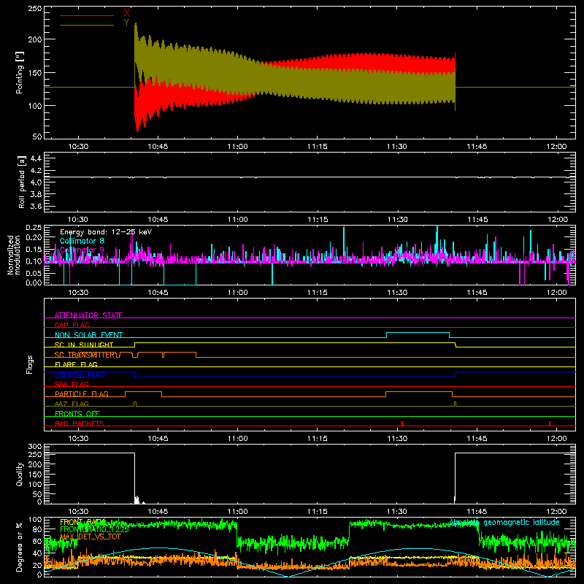Click the 50 tick on the Pointing axis
The height and width of the screenshot is (584, 584).
(37, 137)
